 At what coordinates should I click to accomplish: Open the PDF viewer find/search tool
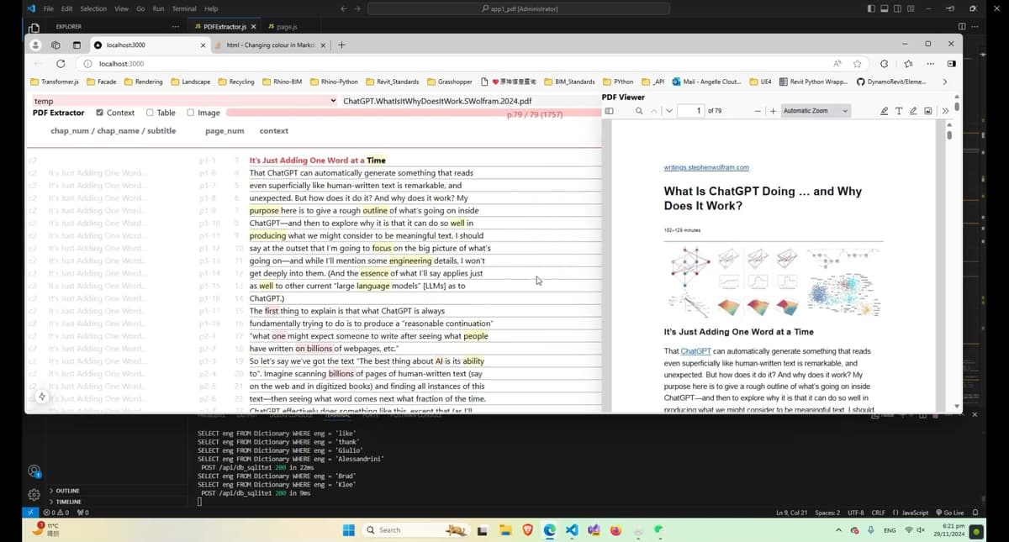click(639, 111)
